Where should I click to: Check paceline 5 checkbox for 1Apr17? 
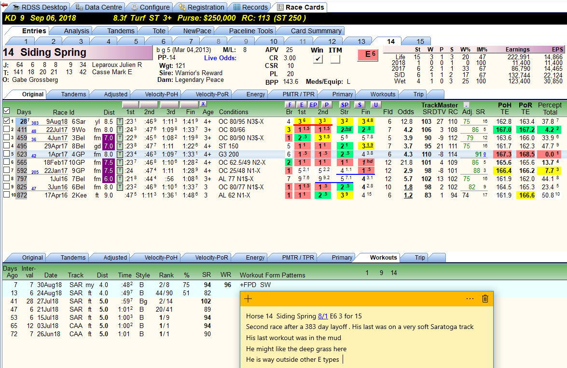click(6, 154)
